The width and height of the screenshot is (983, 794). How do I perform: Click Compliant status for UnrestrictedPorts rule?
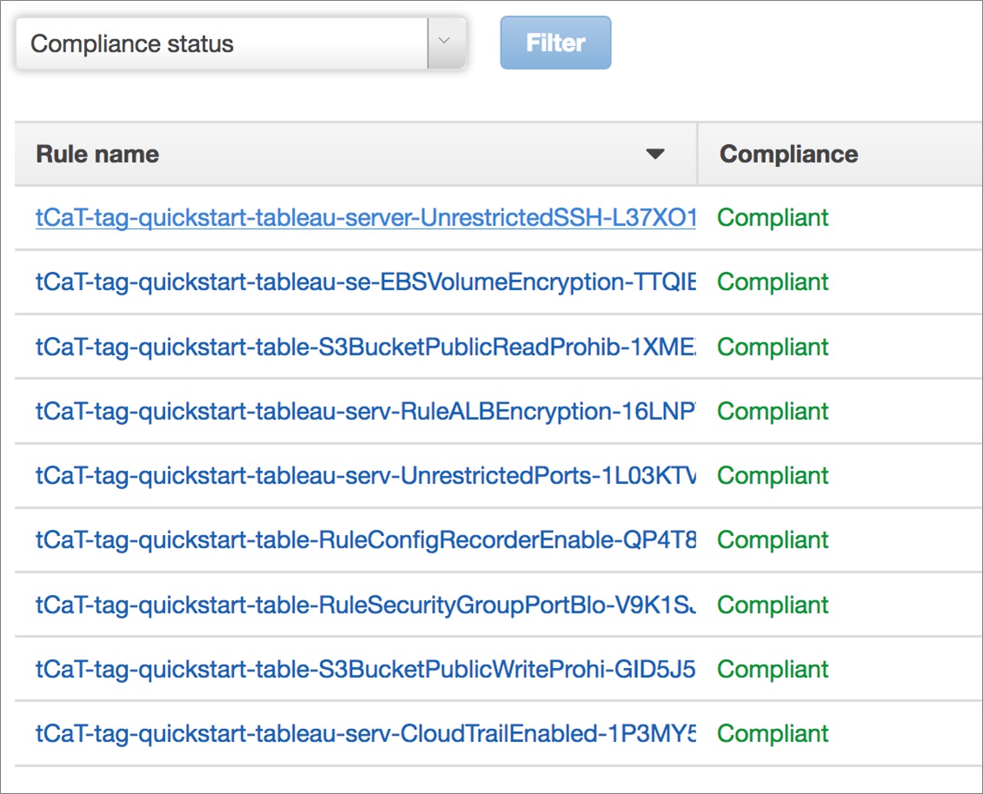point(773,476)
